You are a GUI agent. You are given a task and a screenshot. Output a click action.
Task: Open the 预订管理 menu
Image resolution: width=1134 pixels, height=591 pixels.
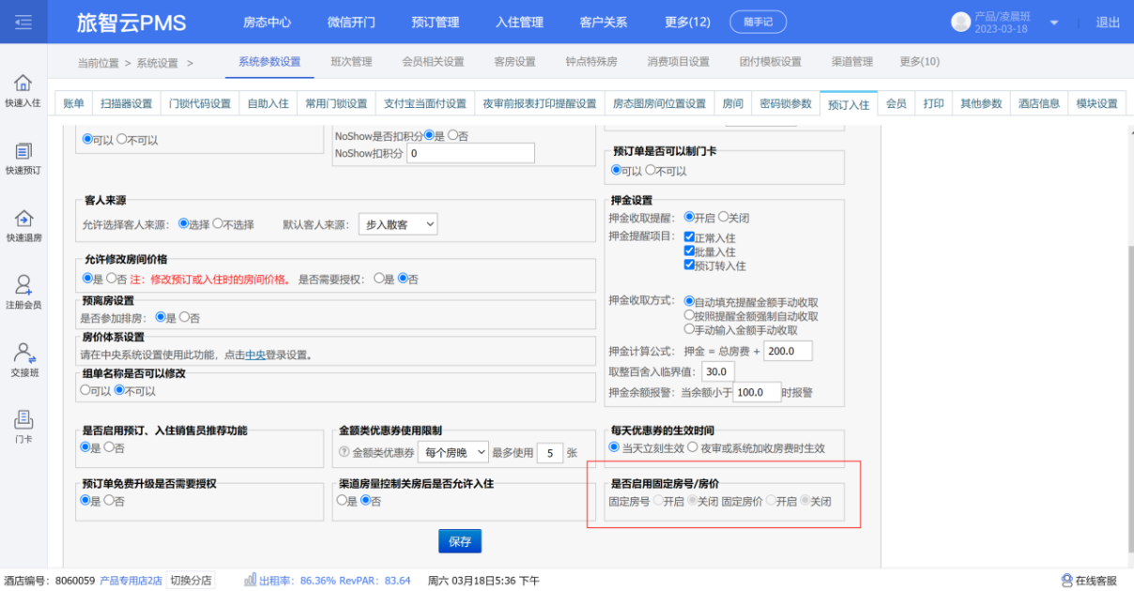click(436, 22)
